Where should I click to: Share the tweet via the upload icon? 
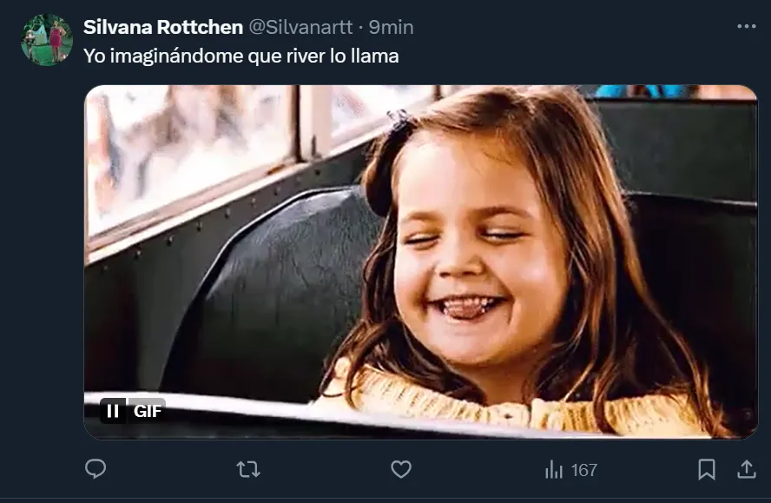pos(746,469)
